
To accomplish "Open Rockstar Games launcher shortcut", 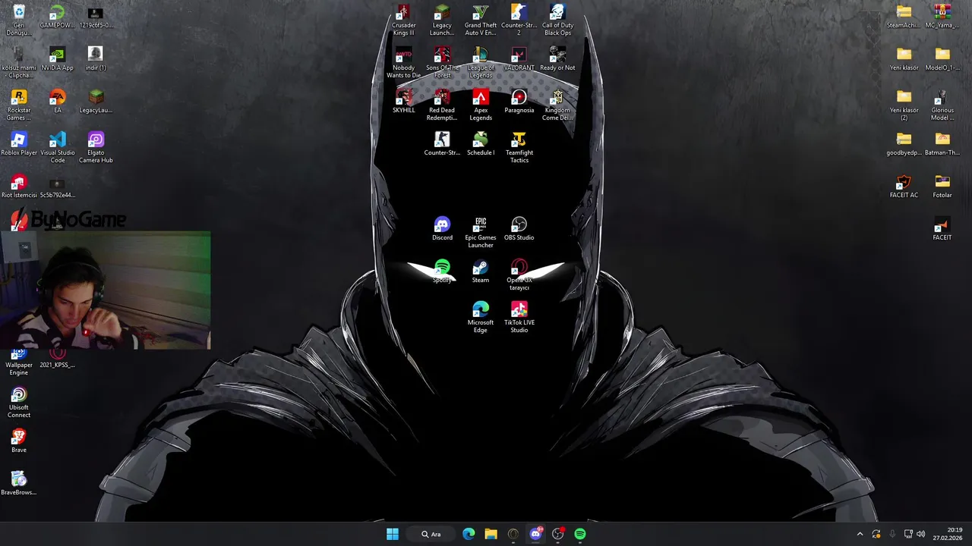I will [19, 105].
